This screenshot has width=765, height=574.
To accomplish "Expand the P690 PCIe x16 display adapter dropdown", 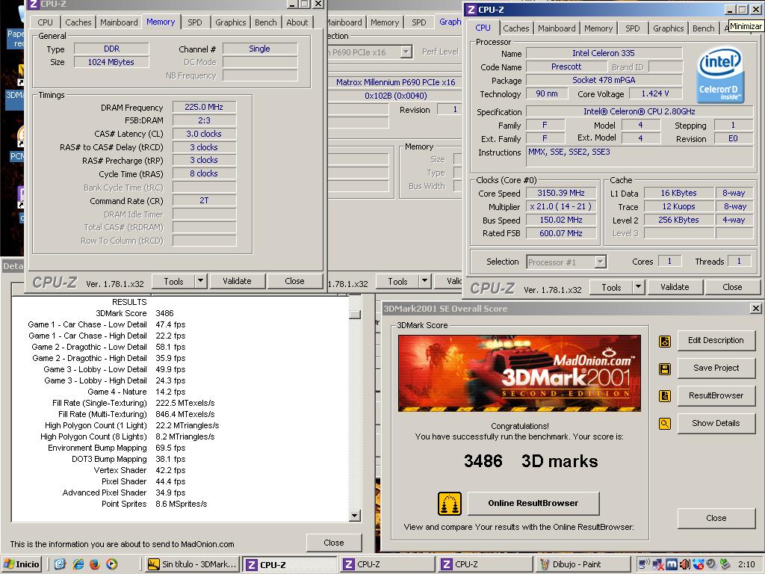I will point(406,52).
